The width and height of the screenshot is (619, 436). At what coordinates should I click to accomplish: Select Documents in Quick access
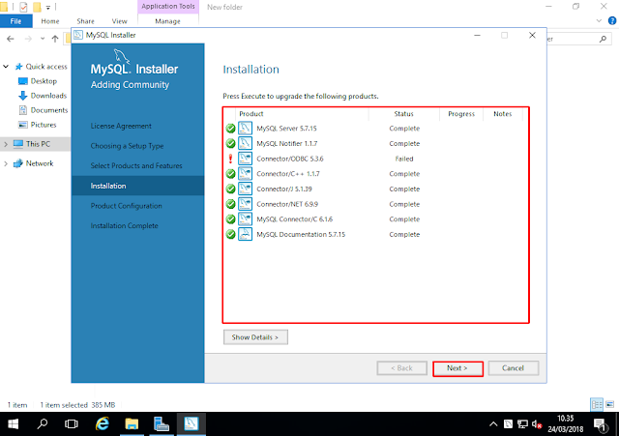(x=44, y=110)
